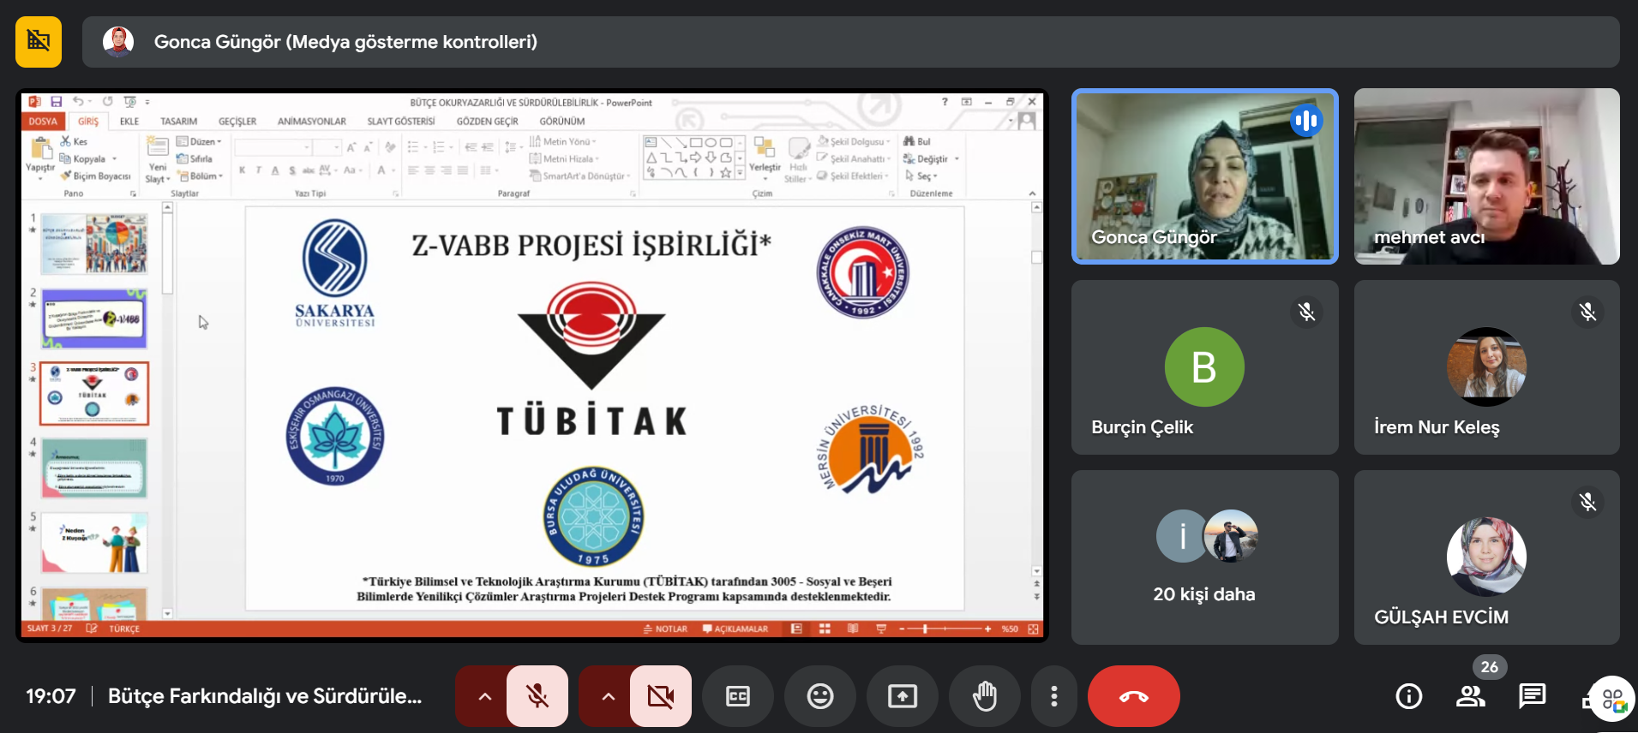This screenshot has height=733, width=1638.
Task: Toggle underline A formatting
Action: [x=275, y=170]
